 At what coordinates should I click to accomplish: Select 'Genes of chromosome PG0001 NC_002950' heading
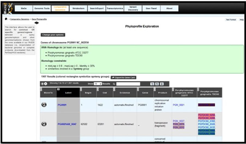(x=65, y=42)
